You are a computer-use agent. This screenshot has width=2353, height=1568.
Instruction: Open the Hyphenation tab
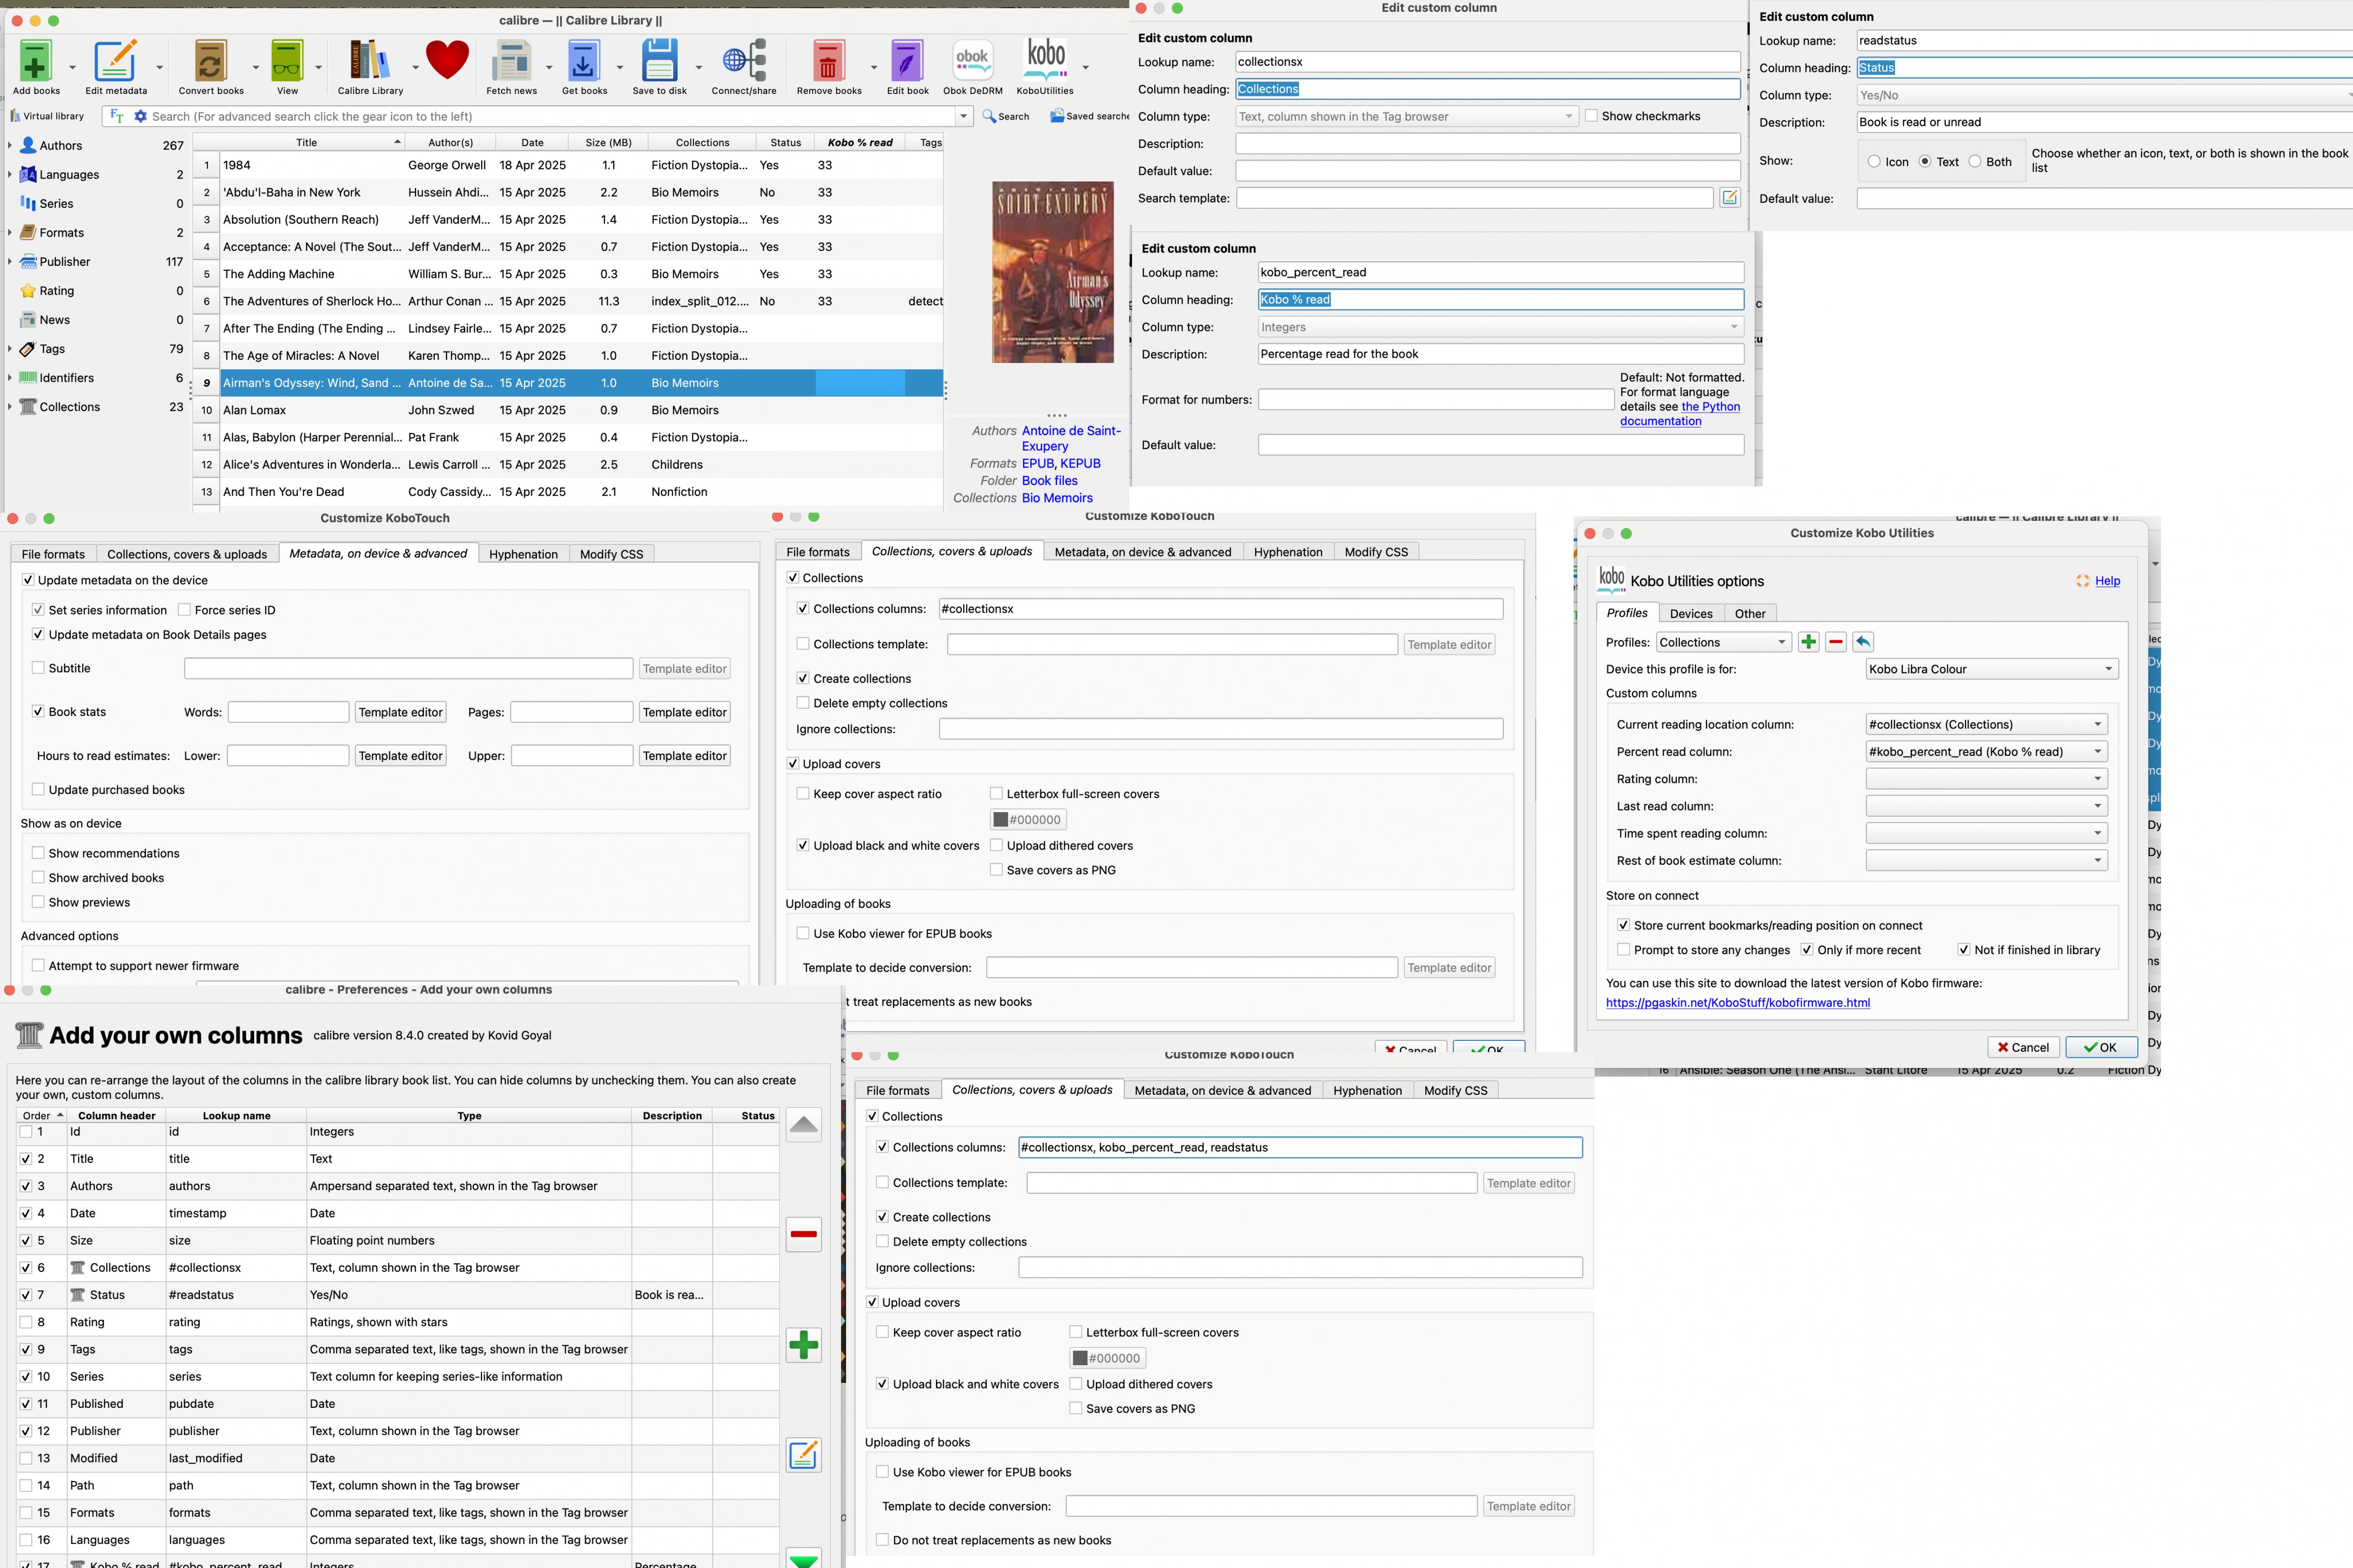[523, 554]
